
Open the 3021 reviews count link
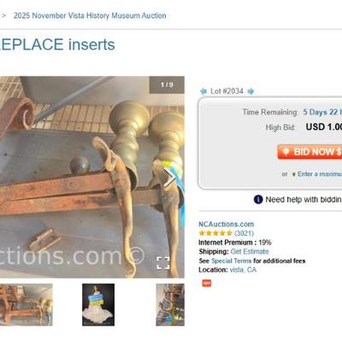[x=244, y=233]
